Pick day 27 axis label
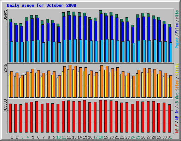The width and height of the screenshot is (181, 141). tap(148, 137)
